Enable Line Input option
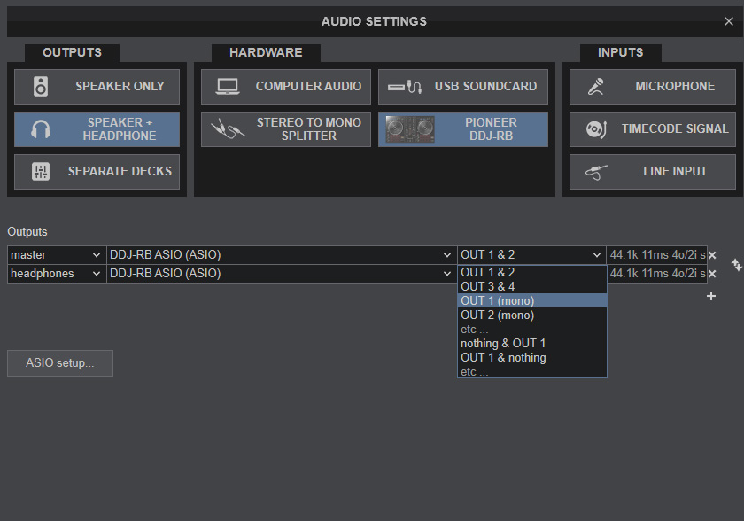Screen dimensions: 744x521 coord(653,171)
